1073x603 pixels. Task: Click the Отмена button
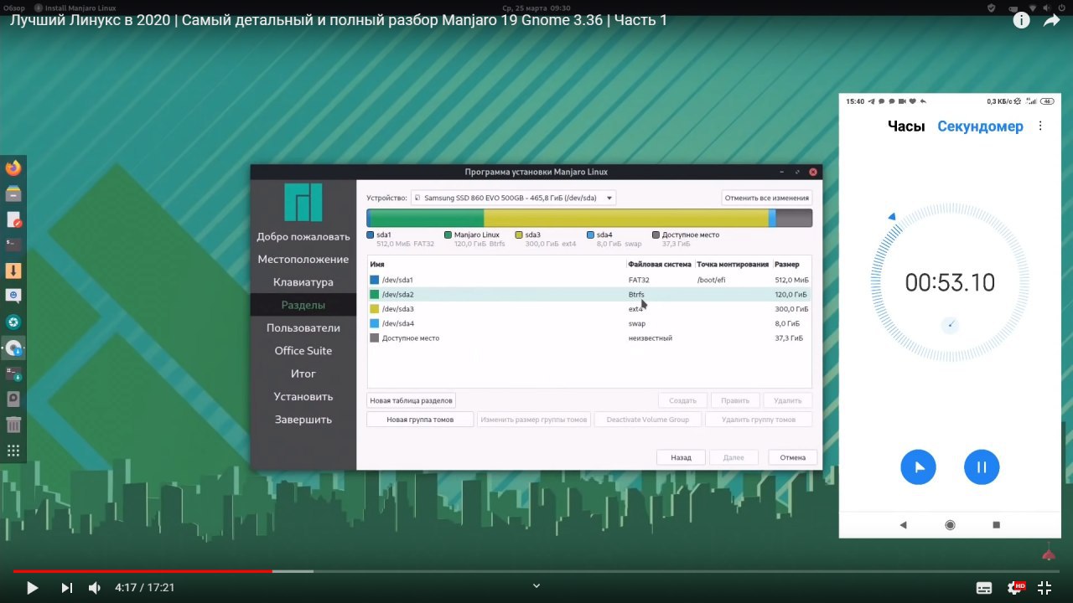(x=792, y=457)
